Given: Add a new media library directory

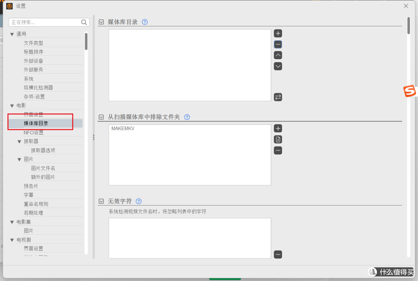Looking at the screenshot, I should point(278,33).
